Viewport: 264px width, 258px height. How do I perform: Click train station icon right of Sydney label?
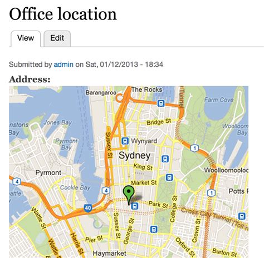pyautogui.click(x=165, y=159)
